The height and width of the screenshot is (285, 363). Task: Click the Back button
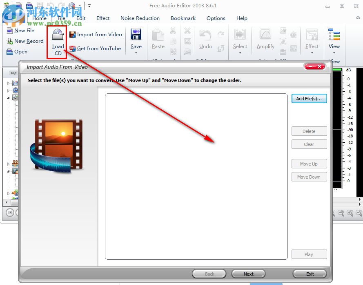(x=209, y=274)
